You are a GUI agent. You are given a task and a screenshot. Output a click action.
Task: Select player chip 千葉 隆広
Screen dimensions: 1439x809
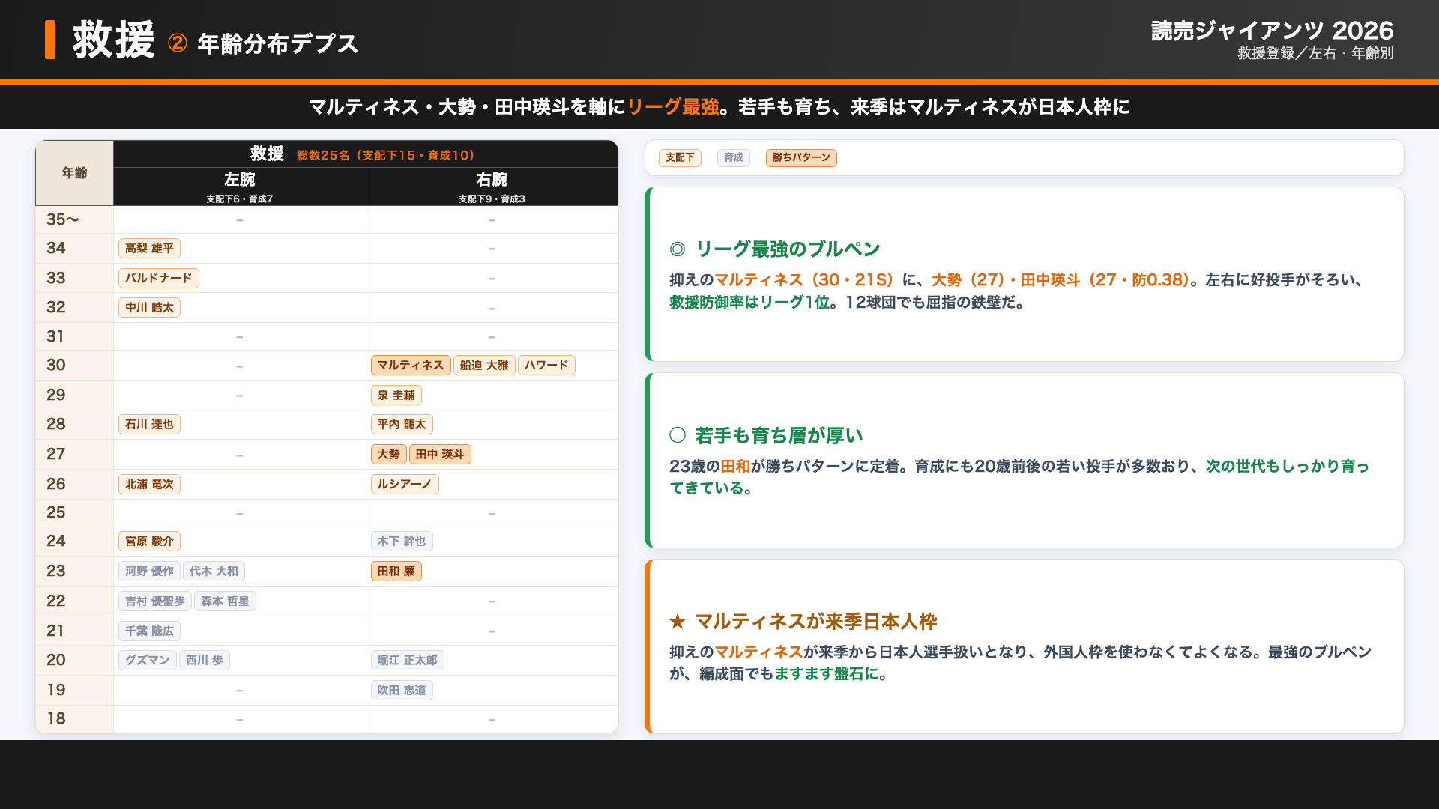click(149, 631)
